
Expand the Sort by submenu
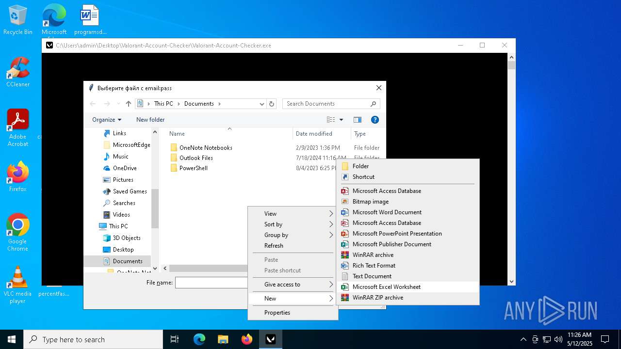tap(293, 224)
